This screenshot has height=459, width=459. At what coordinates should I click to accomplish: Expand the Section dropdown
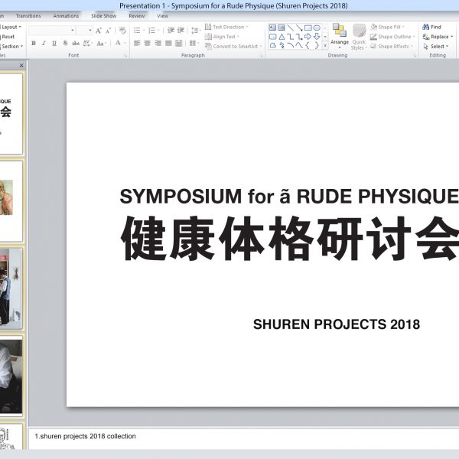pyautogui.click(x=21, y=47)
